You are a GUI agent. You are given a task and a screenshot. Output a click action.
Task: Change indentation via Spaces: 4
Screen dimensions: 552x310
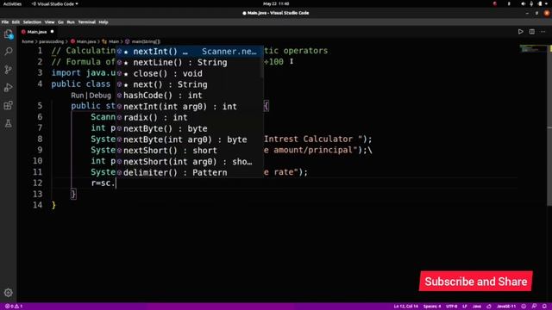pos(432,307)
